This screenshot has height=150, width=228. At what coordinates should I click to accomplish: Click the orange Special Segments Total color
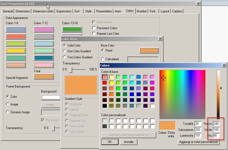pos(44,76)
